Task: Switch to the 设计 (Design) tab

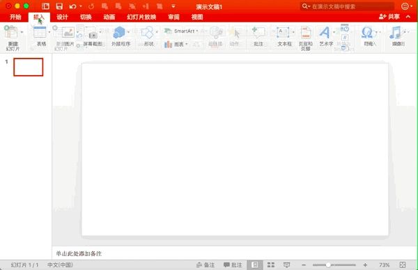Action: pos(62,17)
